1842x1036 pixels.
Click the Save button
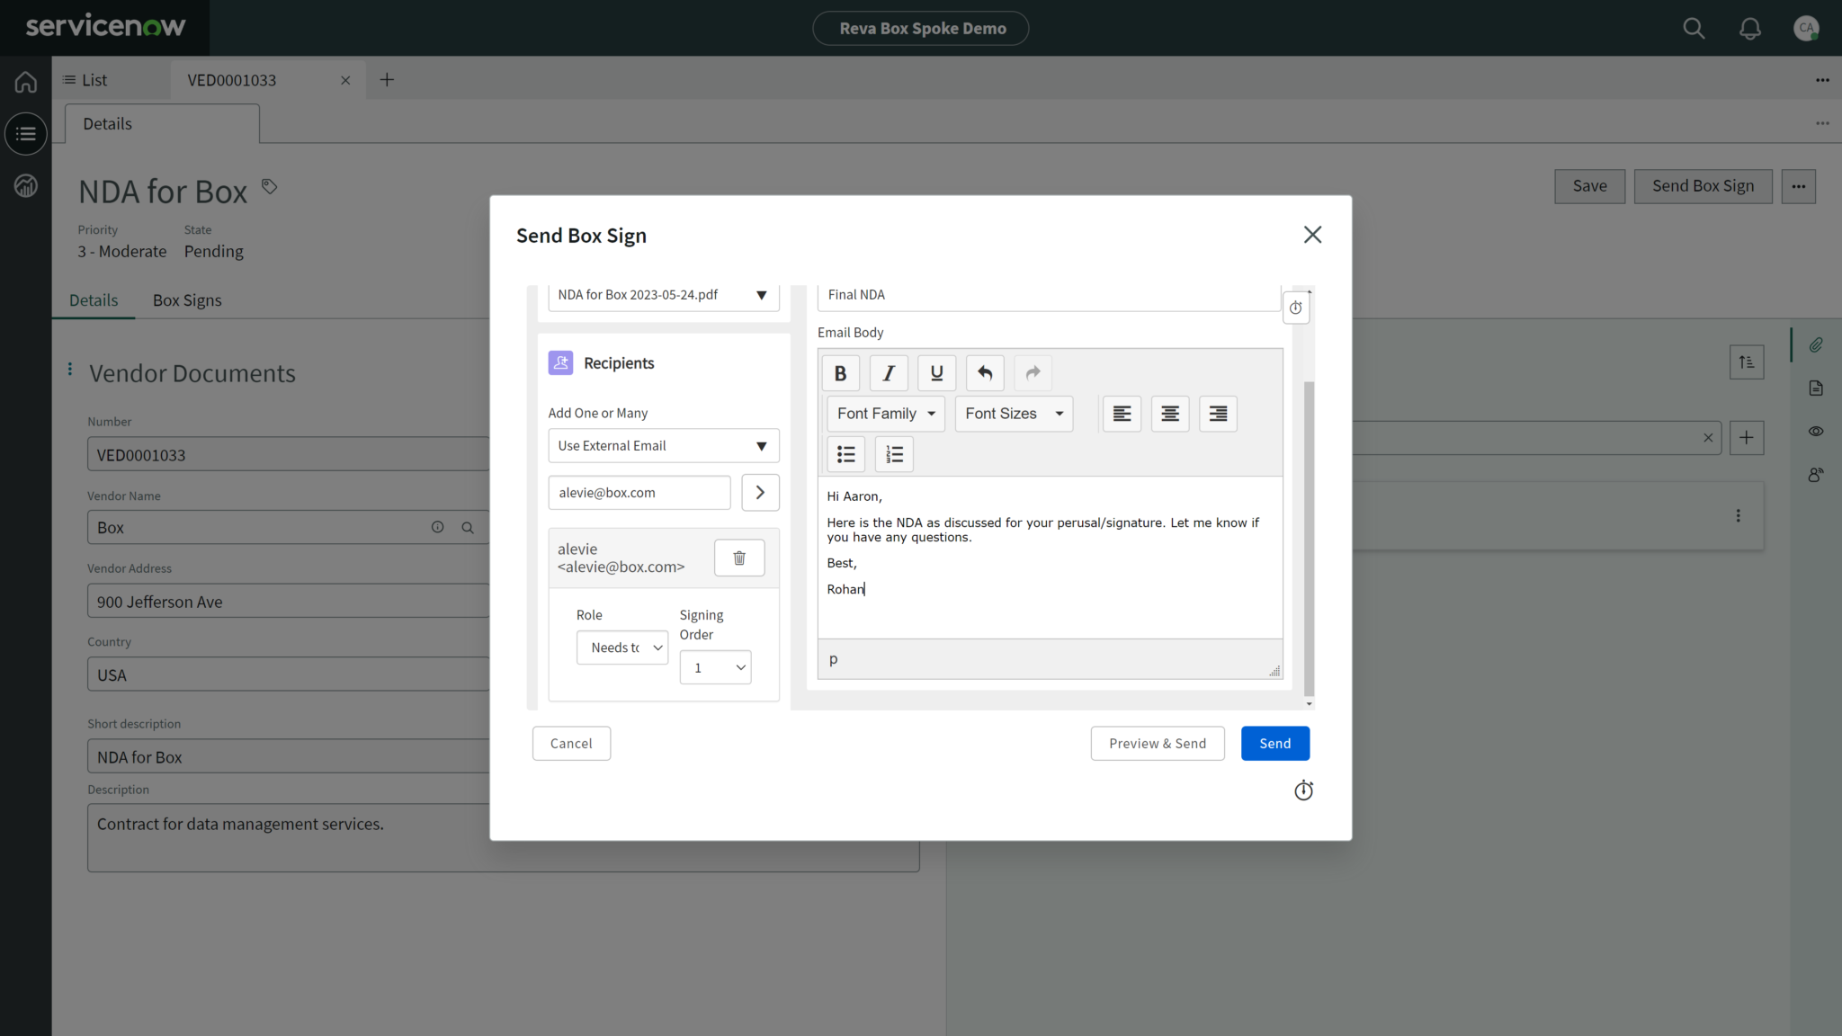1589,186
